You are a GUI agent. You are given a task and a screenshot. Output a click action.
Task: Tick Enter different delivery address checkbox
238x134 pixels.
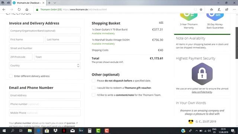pyautogui.click(x=11, y=76)
